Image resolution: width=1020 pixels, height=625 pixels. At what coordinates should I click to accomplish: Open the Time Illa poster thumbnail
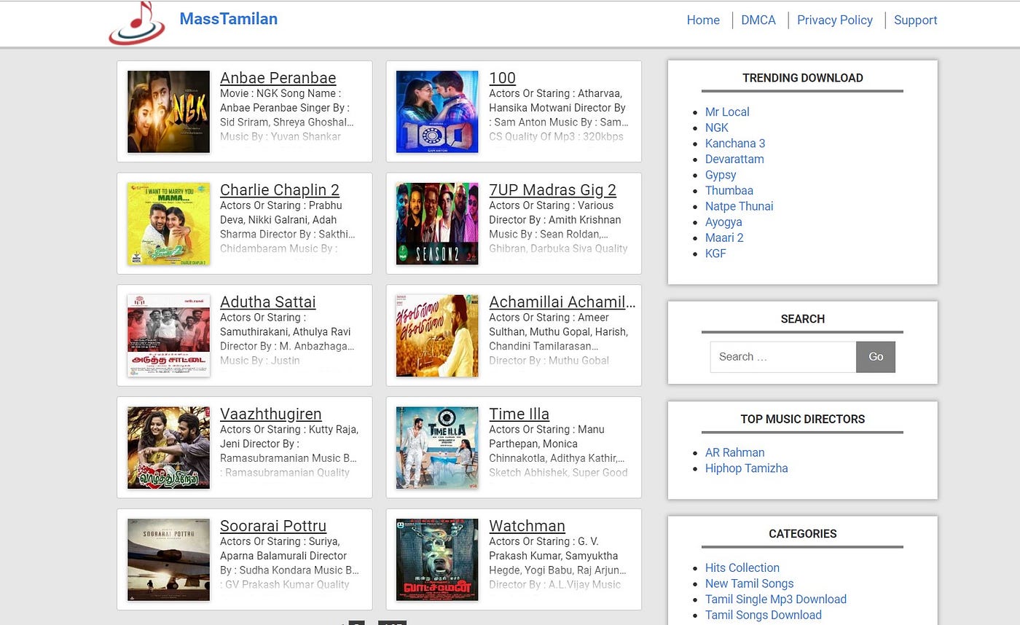pyautogui.click(x=437, y=448)
